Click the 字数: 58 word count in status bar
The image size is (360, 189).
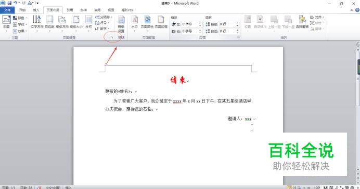(26, 187)
